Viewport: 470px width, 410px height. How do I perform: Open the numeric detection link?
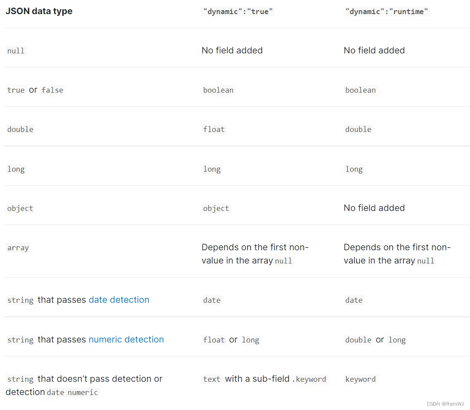point(126,339)
